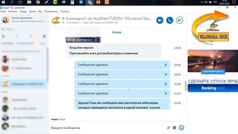
Task: Click Татьяна Дмитриева profile avatar
Action: point(5,20)
